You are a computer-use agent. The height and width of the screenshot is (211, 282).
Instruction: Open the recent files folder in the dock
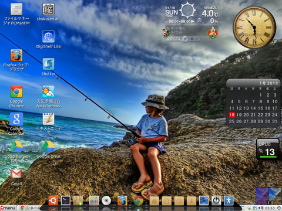179,200
